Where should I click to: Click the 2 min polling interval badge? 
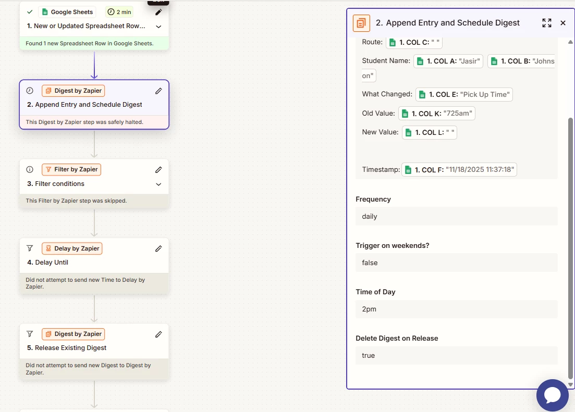pyautogui.click(x=119, y=12)
